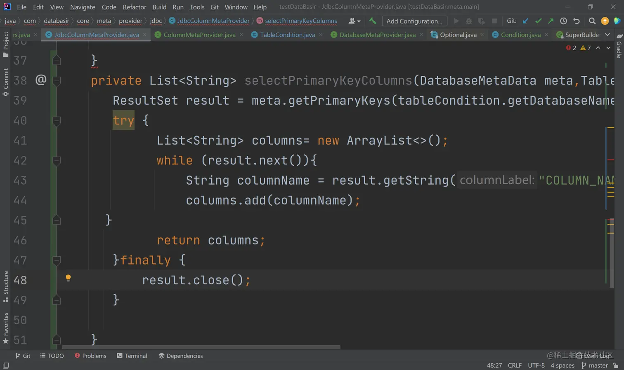
Task: Click the Git Update Project blue arrow
Action: pyautogui.click(x=525, y=21)
